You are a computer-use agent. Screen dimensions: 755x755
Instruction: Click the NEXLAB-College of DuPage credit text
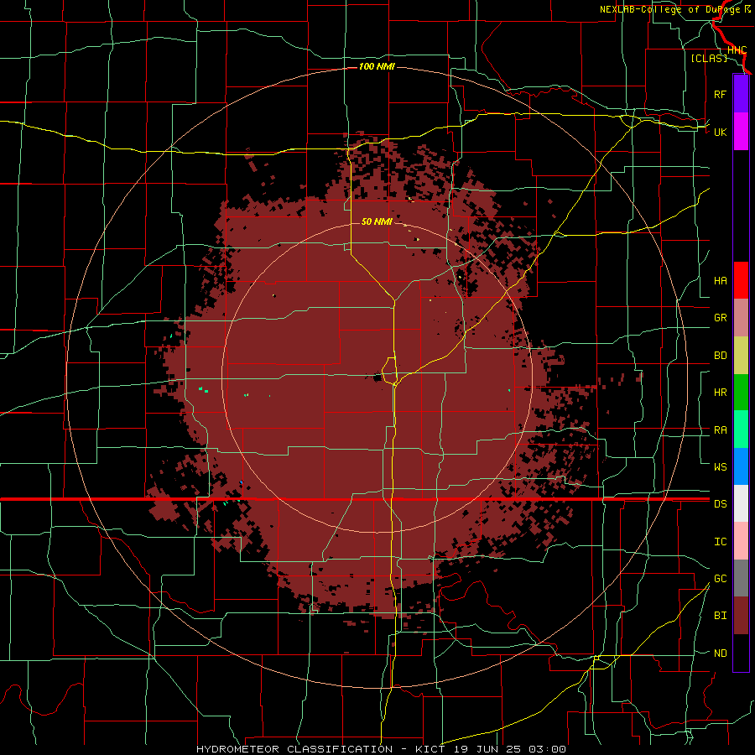(670, 9)
